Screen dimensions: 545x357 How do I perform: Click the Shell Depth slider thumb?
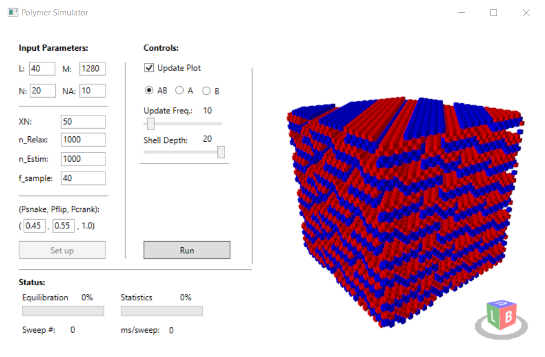point(221,152)
